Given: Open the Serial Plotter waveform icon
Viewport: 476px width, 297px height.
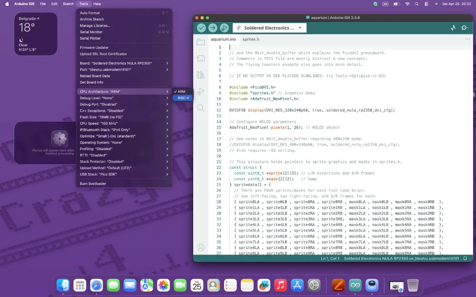Looking at the screenshot, I should 453,28.
